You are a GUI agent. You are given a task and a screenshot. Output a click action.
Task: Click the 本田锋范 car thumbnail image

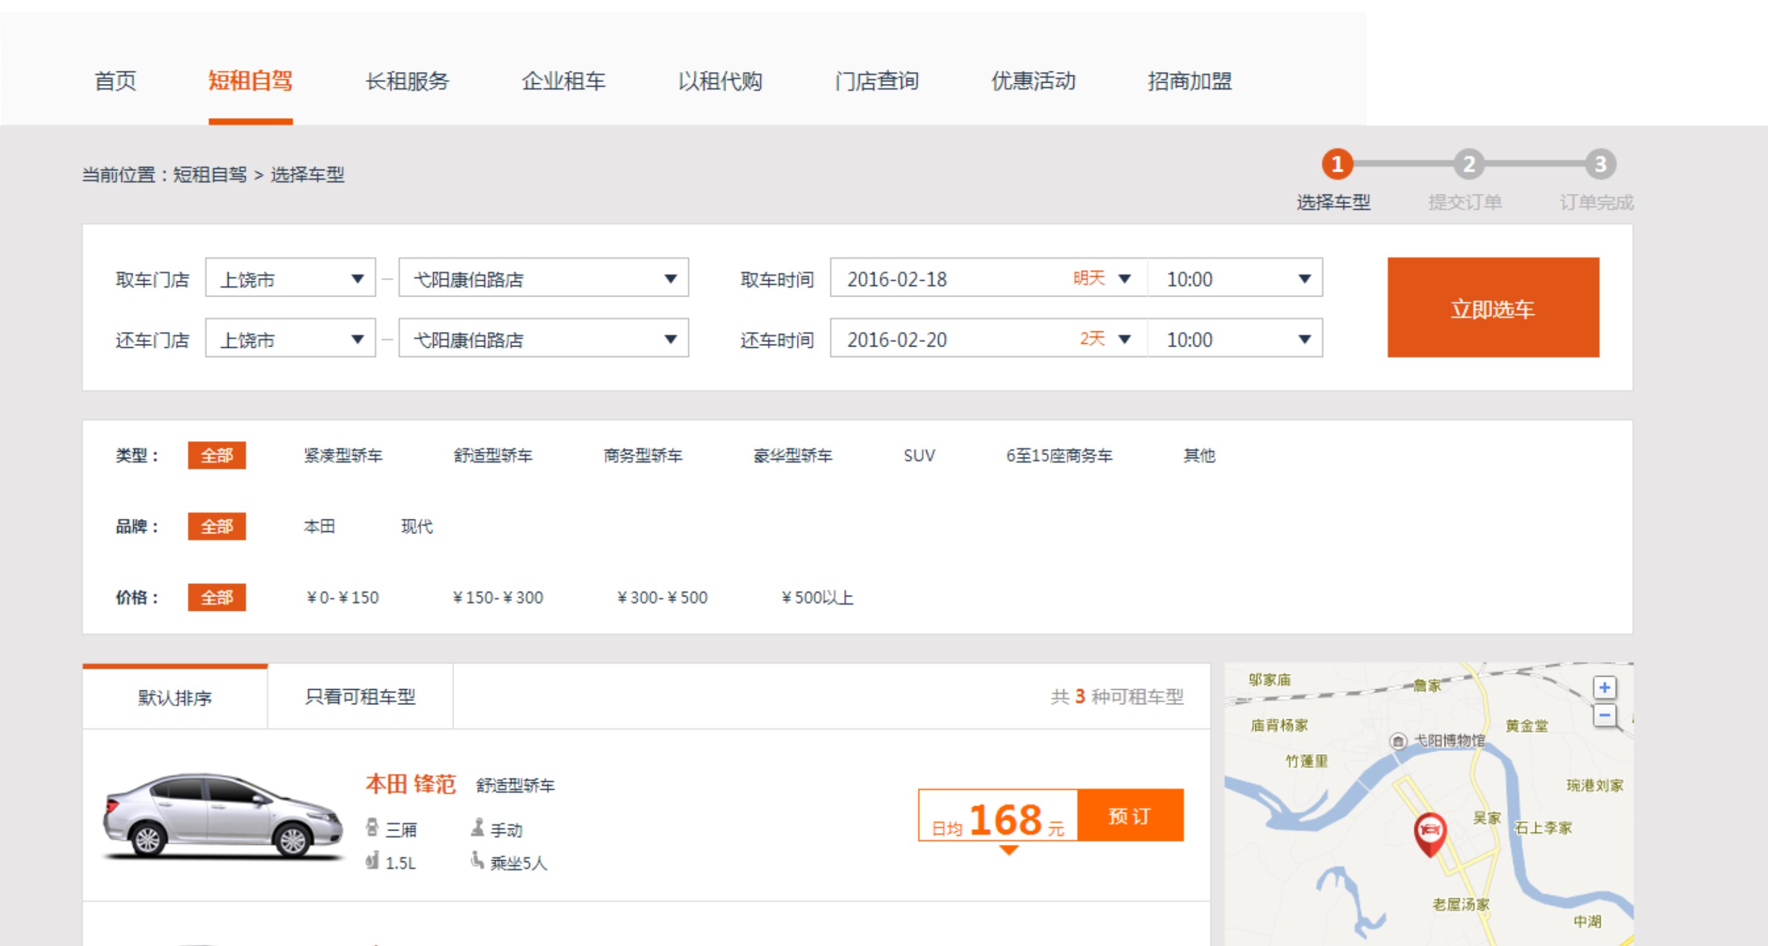click(x=222, y=815)
